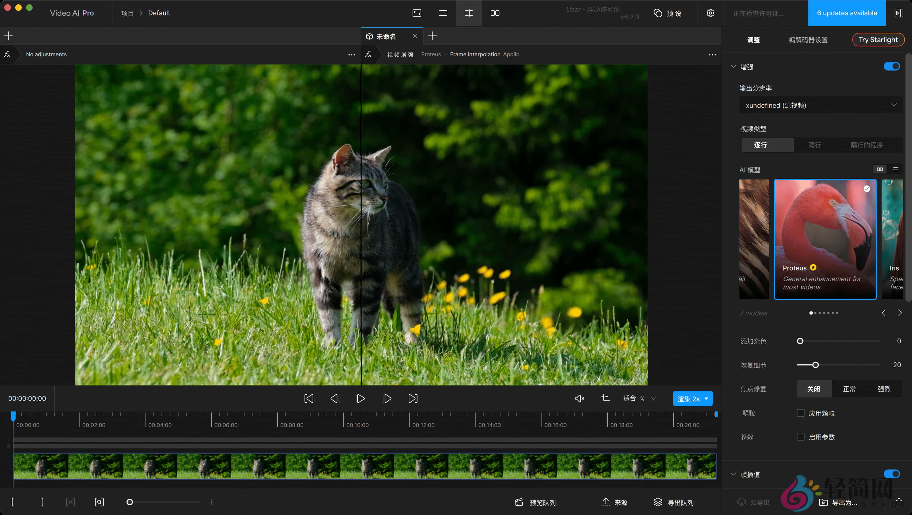
Task: Open the application settings gear
Action: point(711,13)
